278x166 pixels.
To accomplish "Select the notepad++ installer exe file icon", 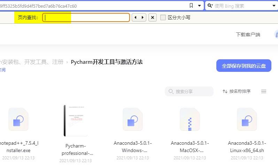I will [x=18, y=119].
